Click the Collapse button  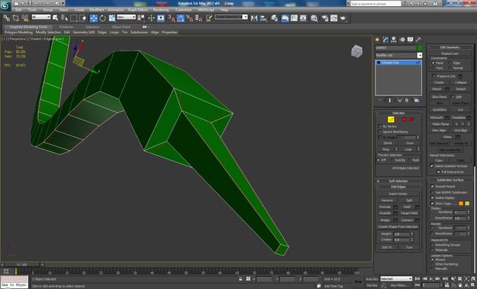point(460,82)
